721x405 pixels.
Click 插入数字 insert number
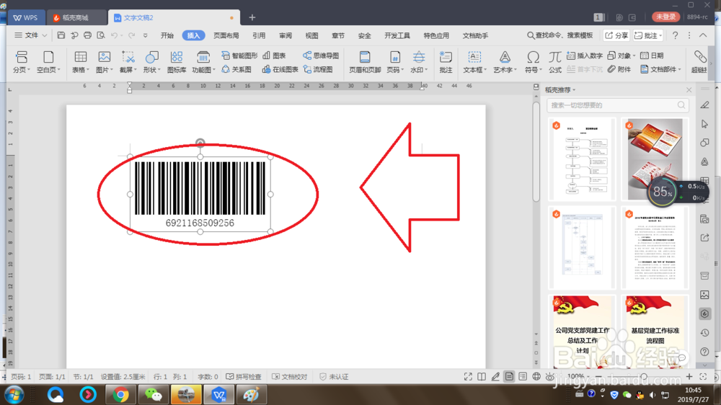(x=585, y=55)
